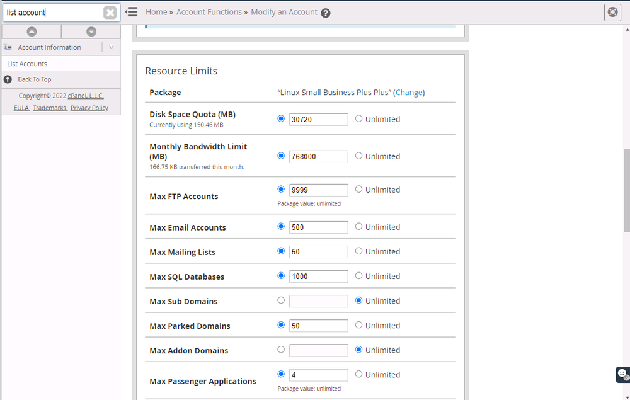Clear the search box text
Viewport: 630px width, 400px height.
click(x=110, y=13)
